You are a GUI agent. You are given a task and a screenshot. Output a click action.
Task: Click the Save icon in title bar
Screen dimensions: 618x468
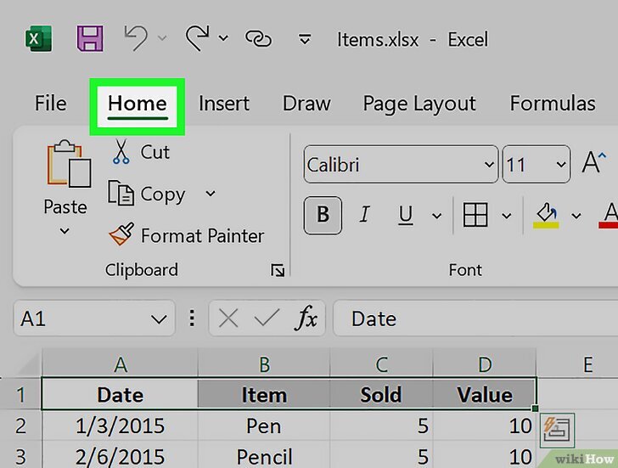tap(89, 39)
